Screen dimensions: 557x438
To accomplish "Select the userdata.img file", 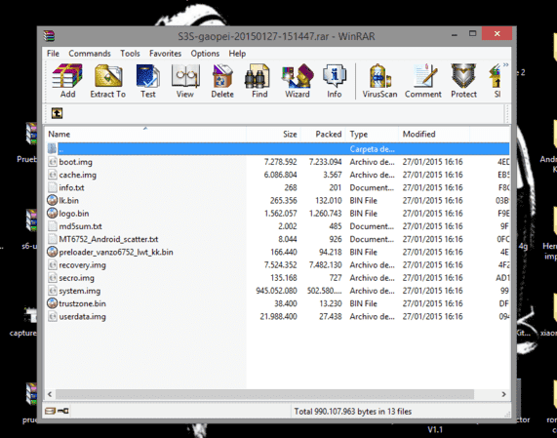I will [x=278, y=316].
